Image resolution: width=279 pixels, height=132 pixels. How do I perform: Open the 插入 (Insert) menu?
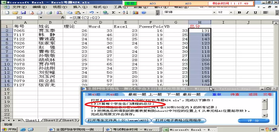80,7
